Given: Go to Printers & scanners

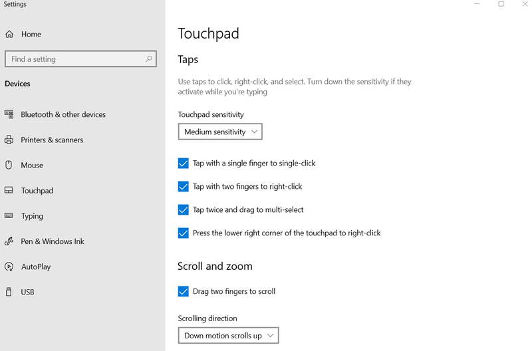Looking at the screenshot, I should (52, 140).
